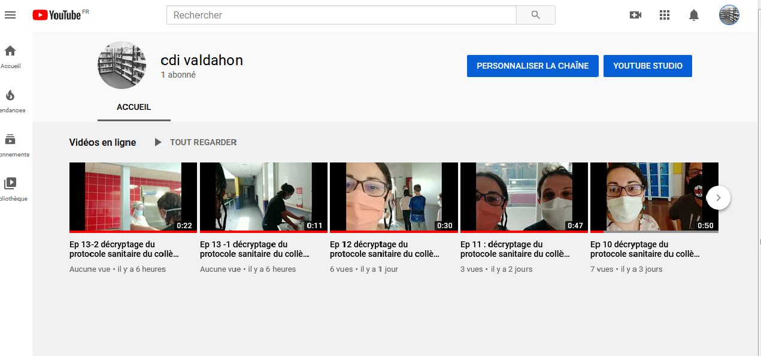Click '3 vues • il y a 2 jours' text
The width and height of the screenshot is (761, 356).
(x=496, y=269)
